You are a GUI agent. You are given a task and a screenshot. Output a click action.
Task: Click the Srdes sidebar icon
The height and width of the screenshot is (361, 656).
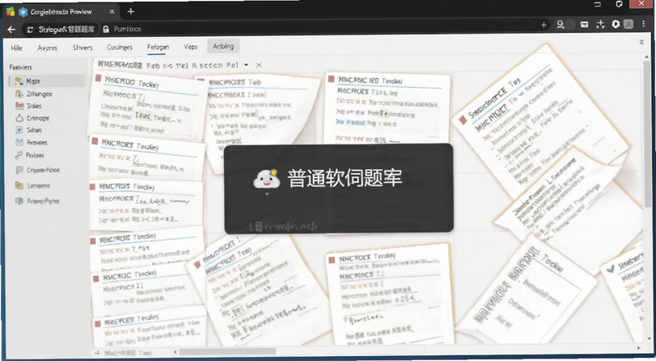[19, 106]
